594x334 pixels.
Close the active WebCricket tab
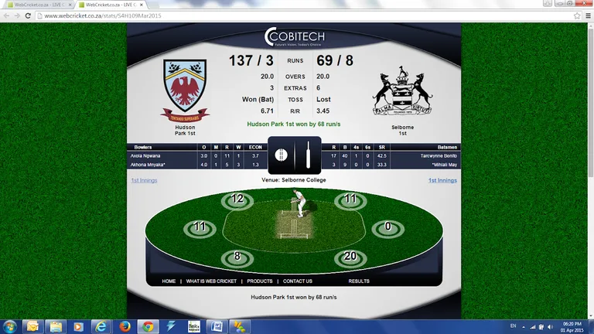pyautogui.click(x=142, y=5)
